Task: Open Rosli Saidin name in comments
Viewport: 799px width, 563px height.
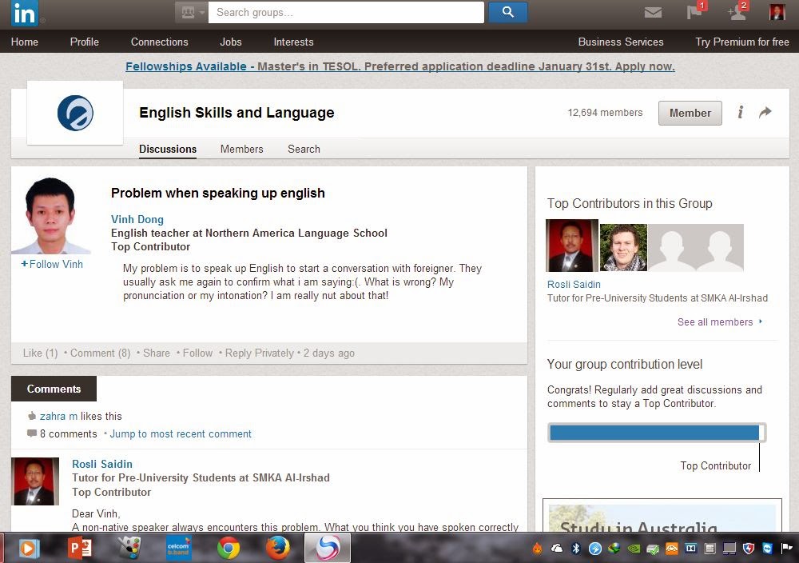Action: [x=102, y=464]
